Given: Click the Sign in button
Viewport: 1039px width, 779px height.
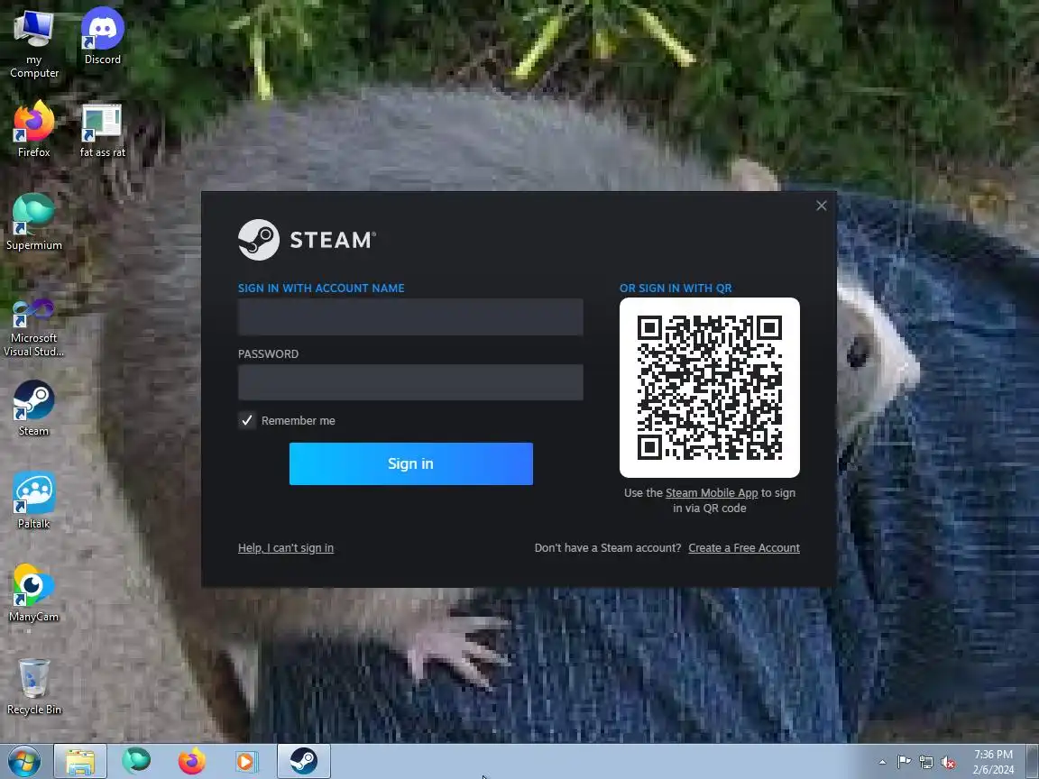Looking at the screenshot, I should [x=411, y=463].
